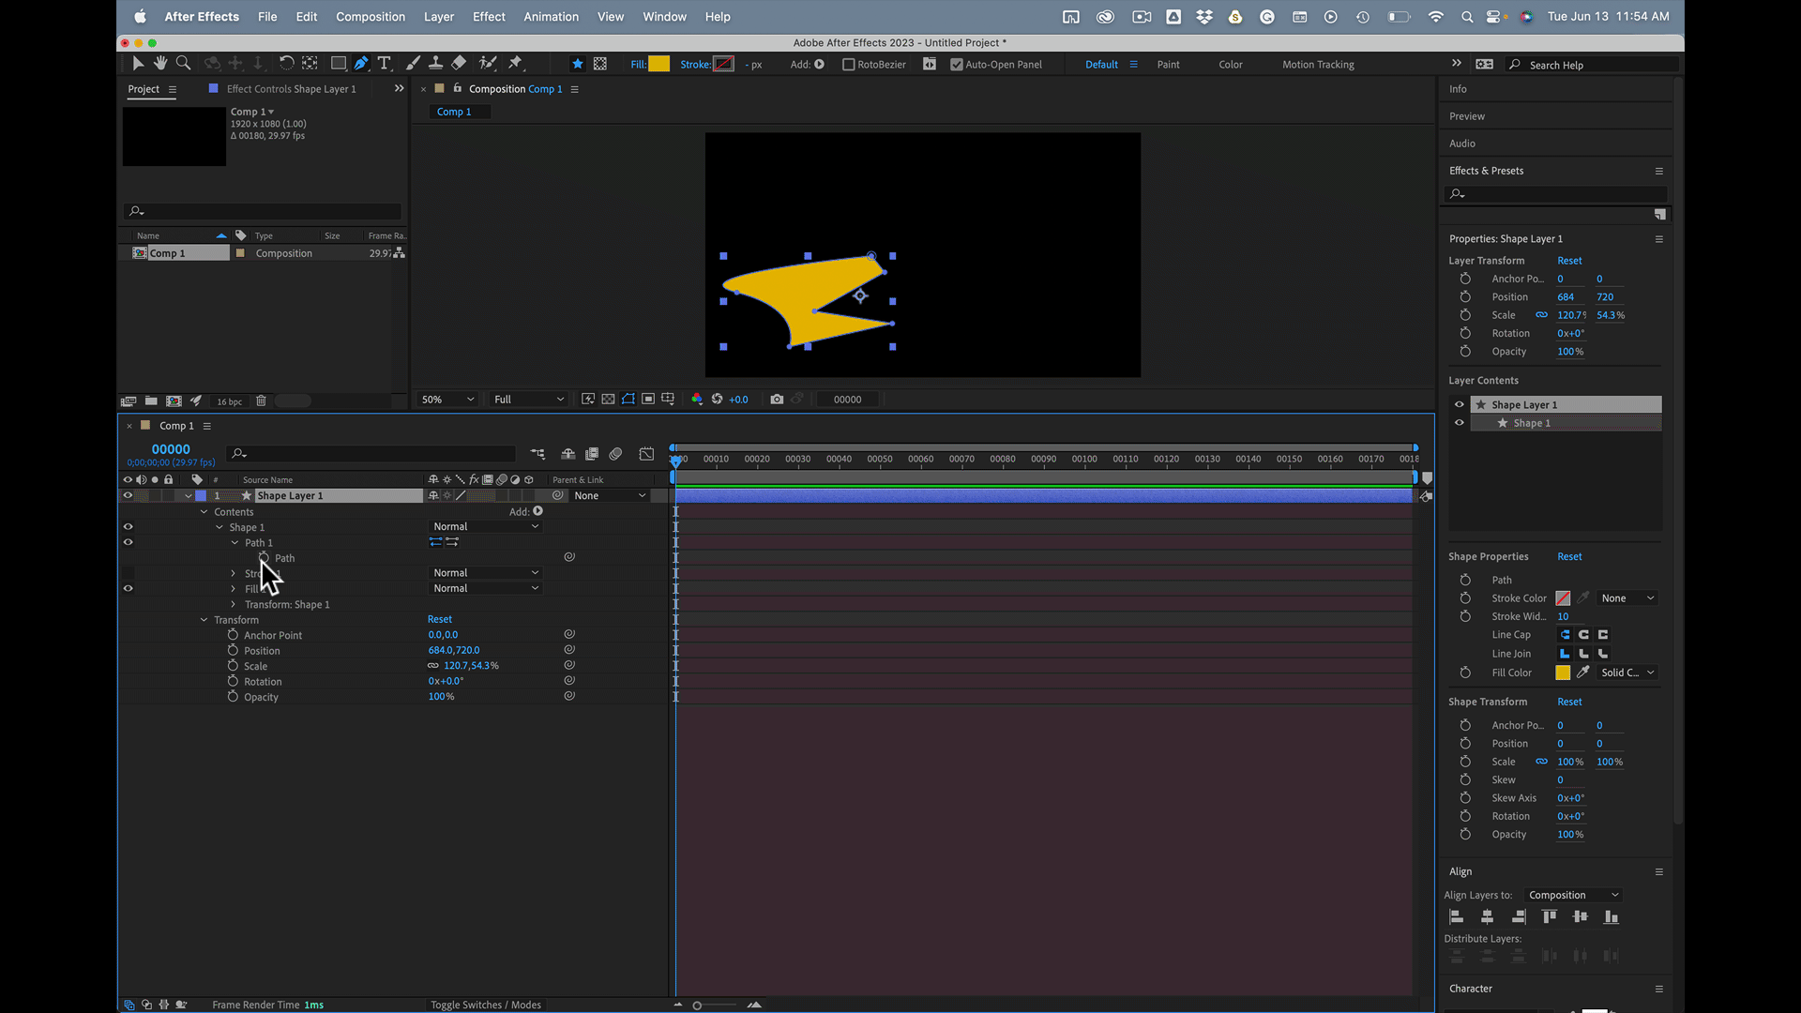Screen dimensions: 1801x1013
Task: Open the 50% magnification dropdown
Action: [448, 400]
